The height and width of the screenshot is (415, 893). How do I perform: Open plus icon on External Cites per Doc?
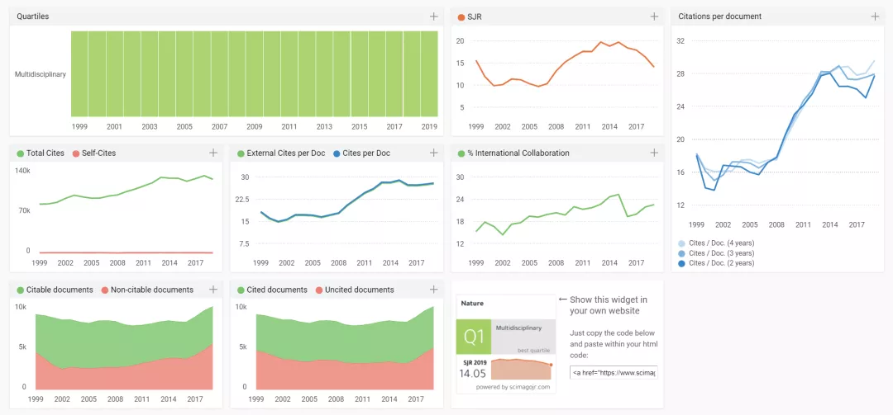(x=434, y=153)
